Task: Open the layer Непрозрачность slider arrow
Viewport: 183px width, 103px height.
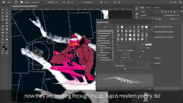Action: click(x=181, y=15)
